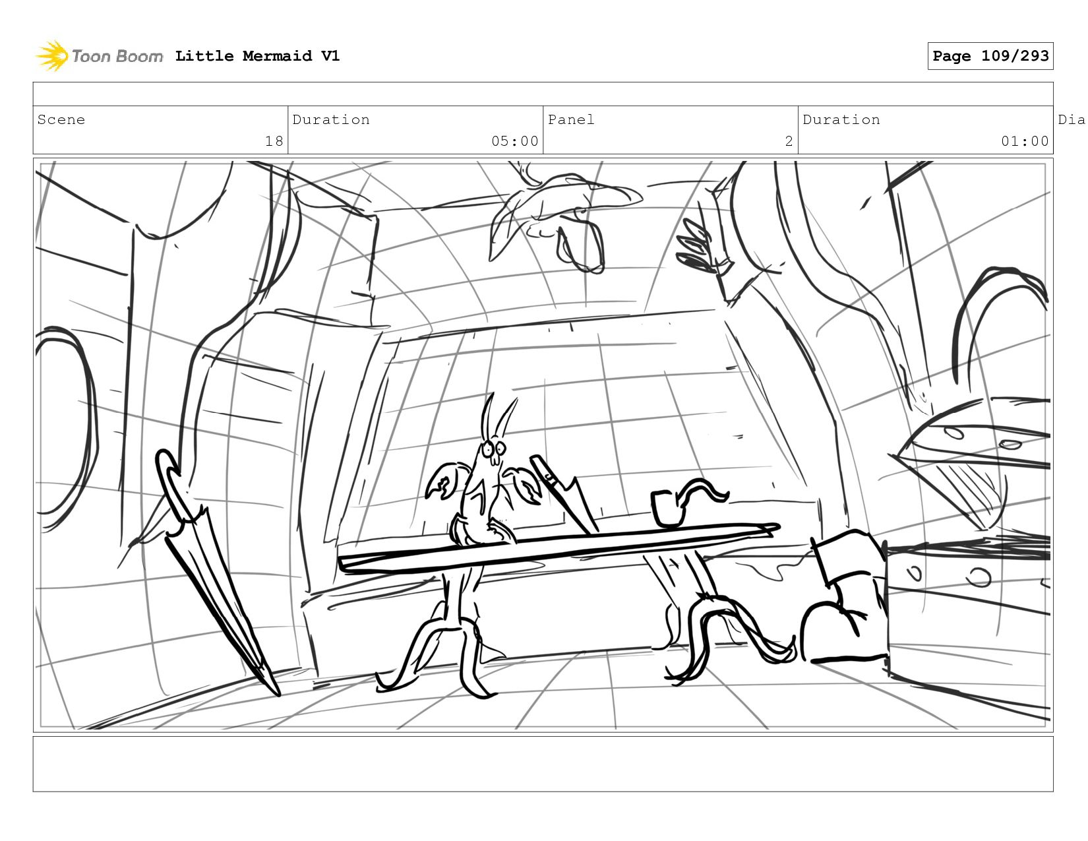
Task: Click the Toon Boom logo
Action: 99,56
